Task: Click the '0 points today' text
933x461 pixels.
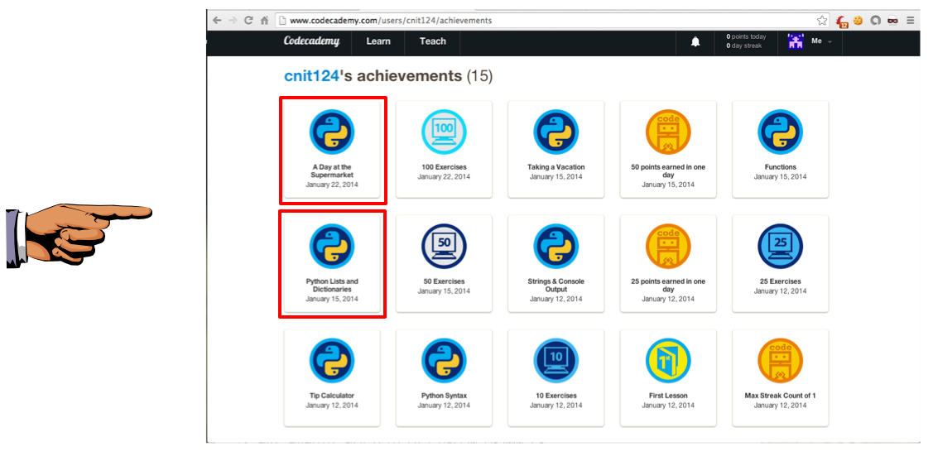Action: tap(746, 37)
